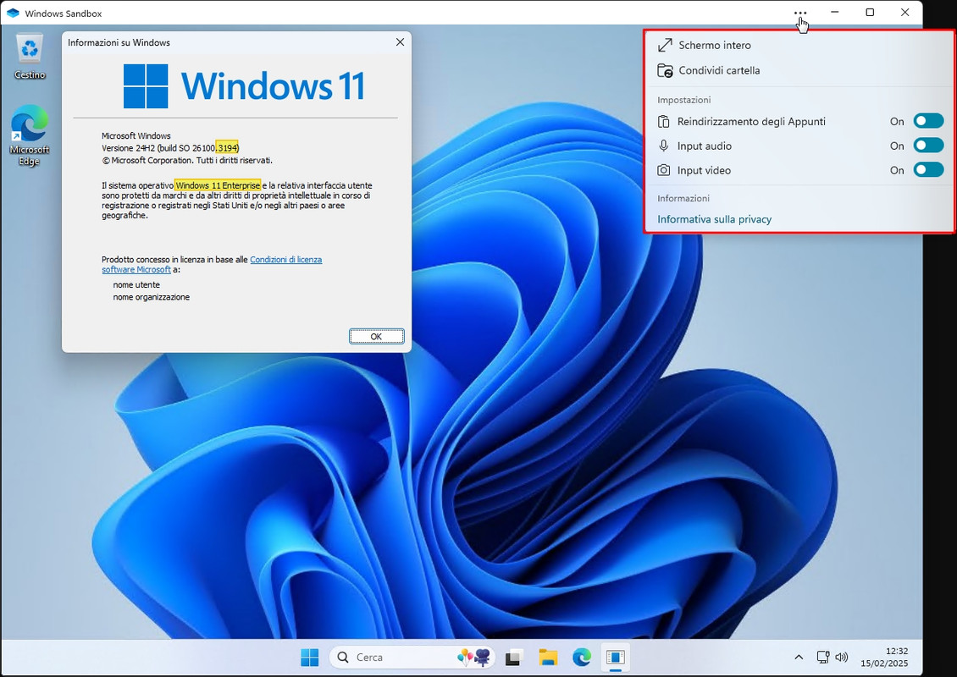Minimize the Windows Sandbox window
957x677 pixels.
coord(835,12)
